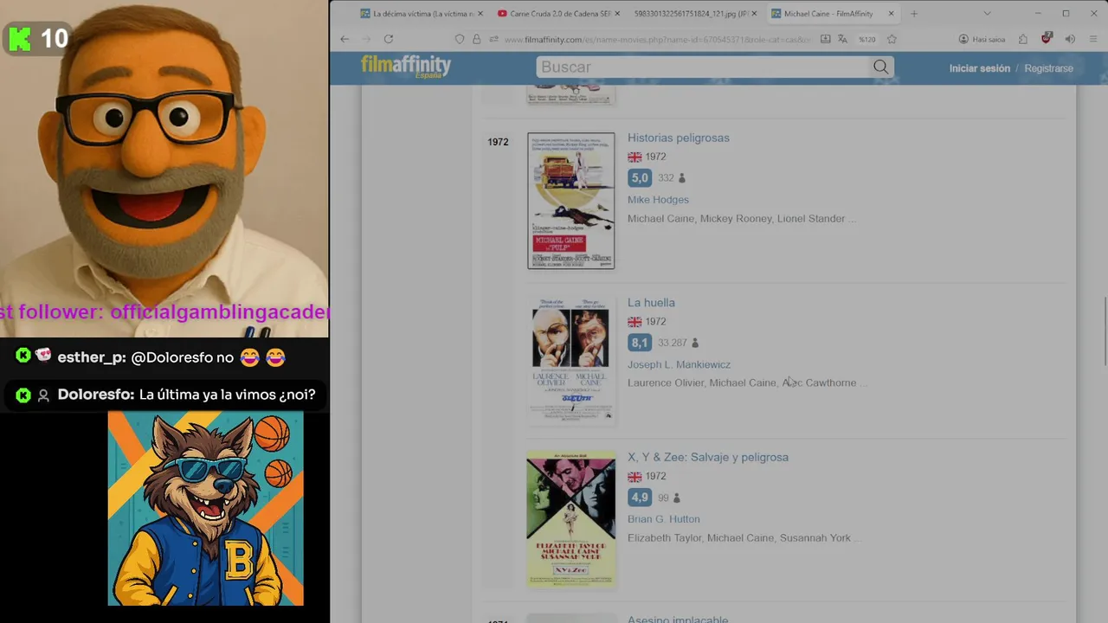This screenshot has width=1108, height=623.
Task: Open a new browser tab with plus
Action: 913,13
